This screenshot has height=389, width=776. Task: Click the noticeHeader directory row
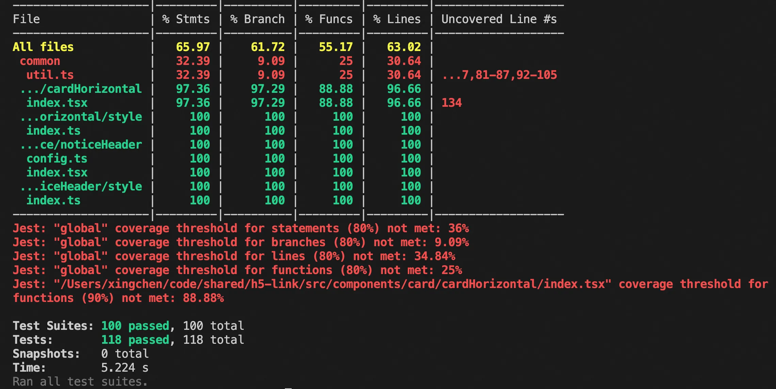click(81, 145)
